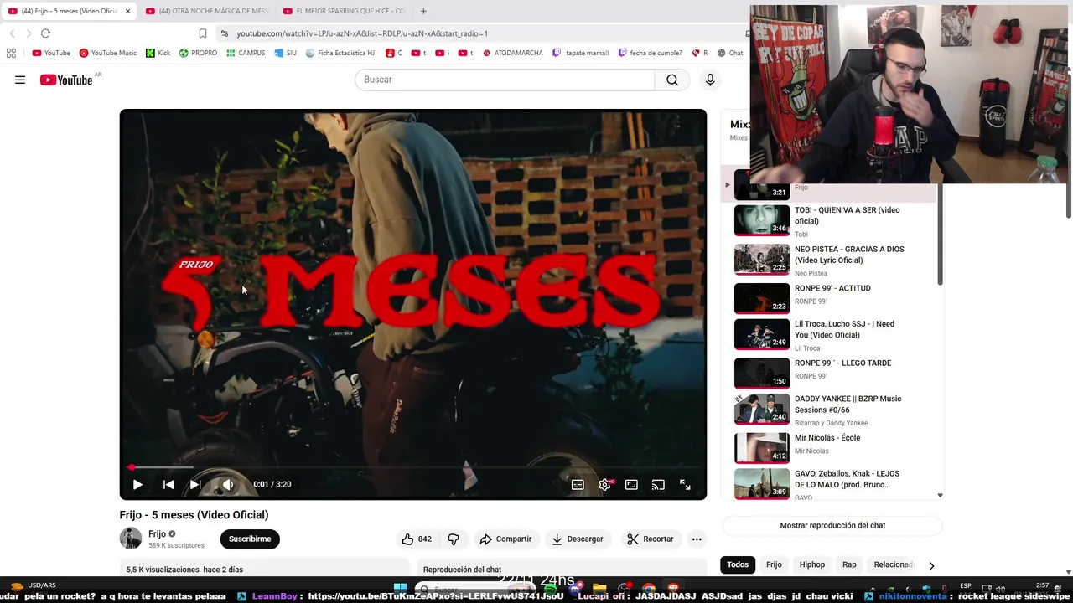Open CAMPUS bookmark
The height and width of the screenshot is (603, 1073).
click(x=245, y=53)
